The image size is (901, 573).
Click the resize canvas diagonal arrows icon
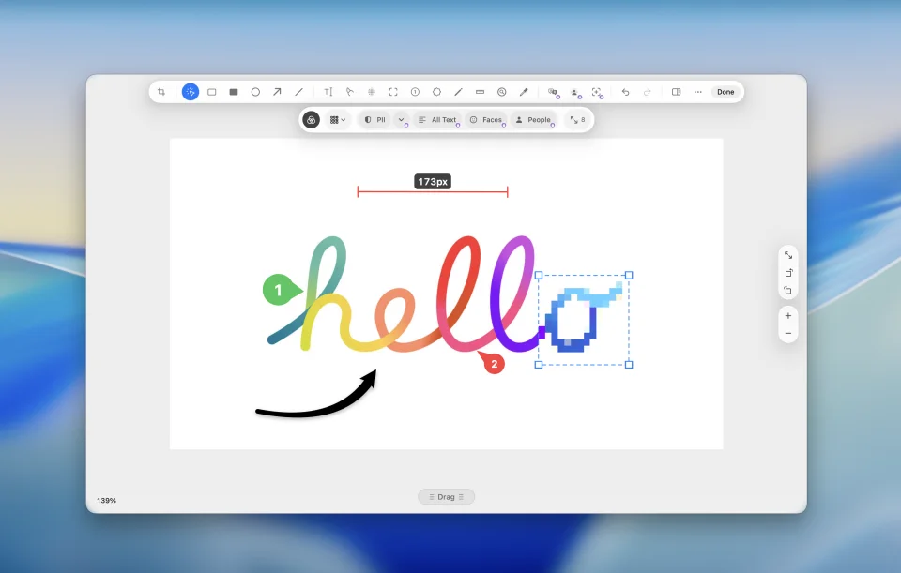(x=788, y=255)
